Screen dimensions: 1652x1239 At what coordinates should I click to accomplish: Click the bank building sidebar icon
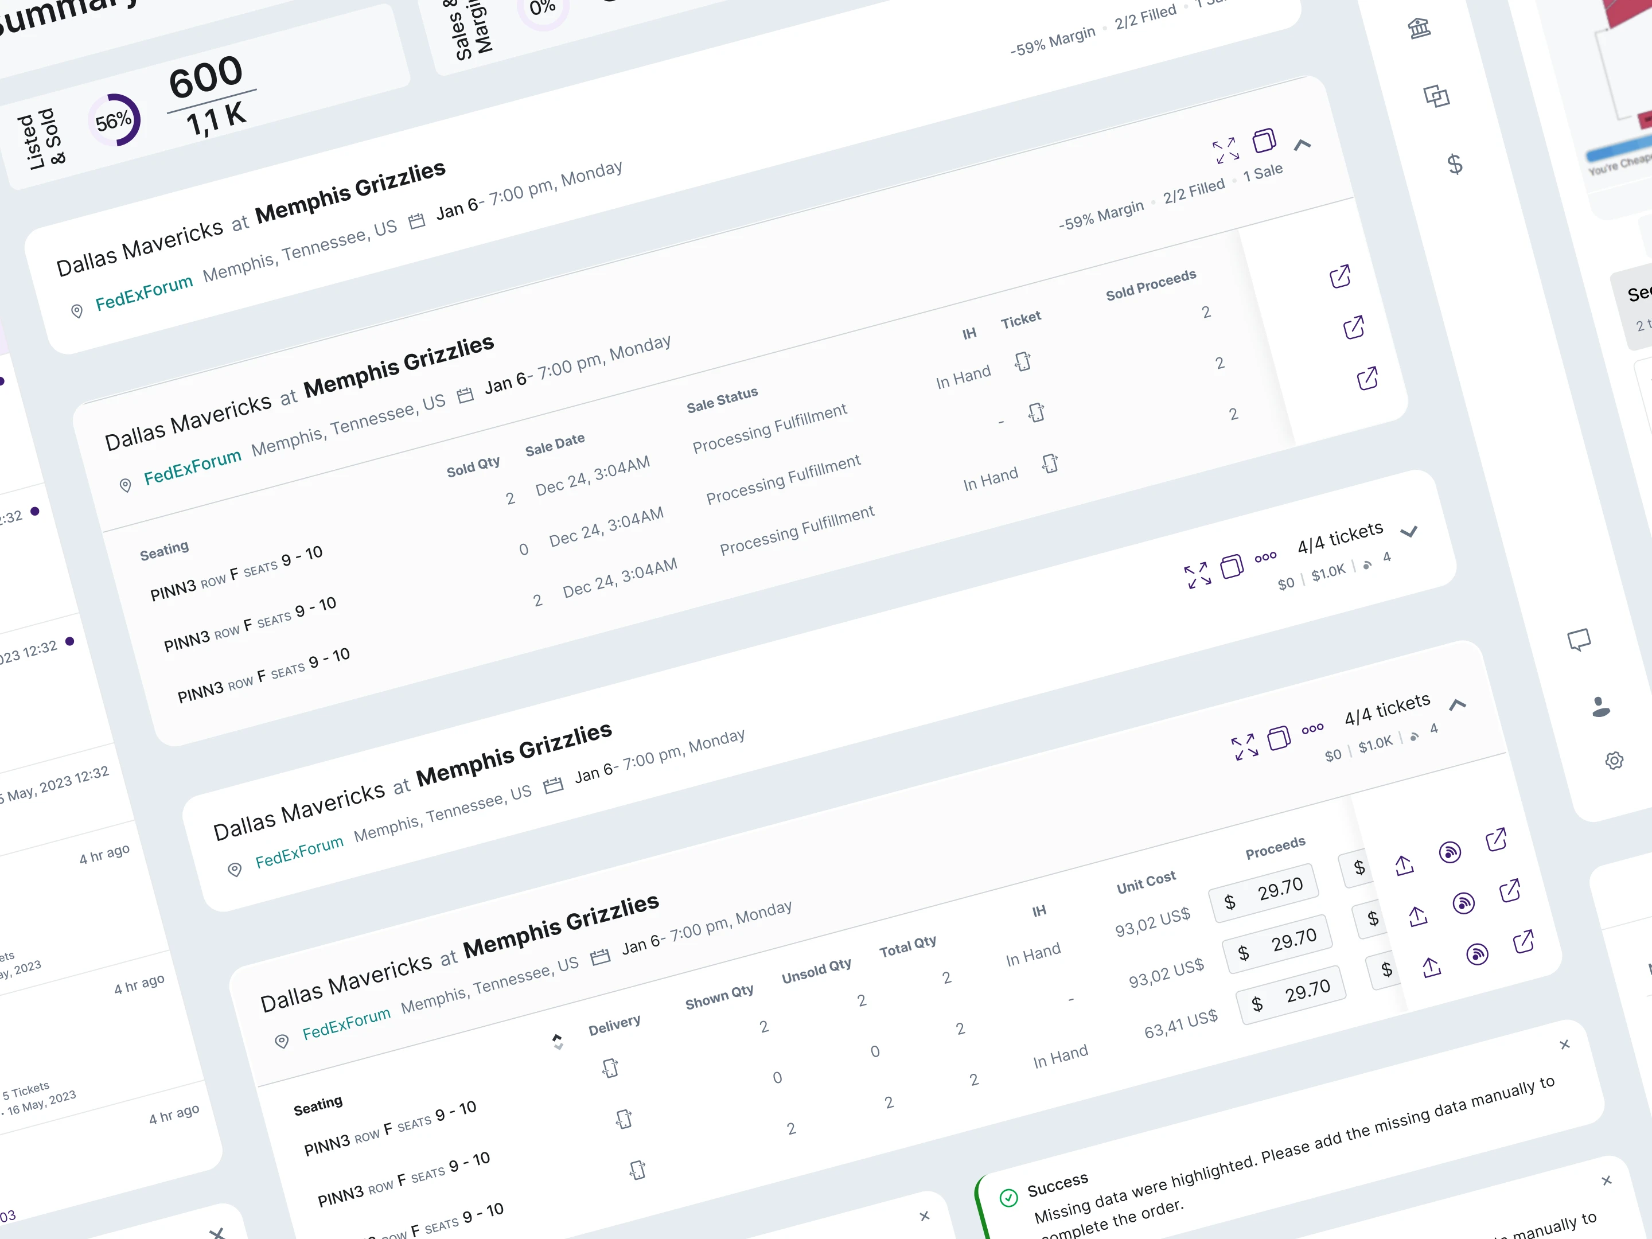pos(1419,28)
